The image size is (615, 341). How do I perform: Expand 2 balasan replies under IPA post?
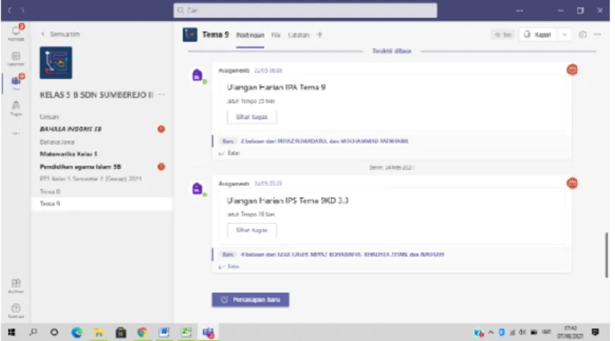[324, 141]
